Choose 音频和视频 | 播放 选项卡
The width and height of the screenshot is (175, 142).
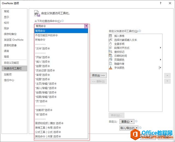click(x=61, y=123)
